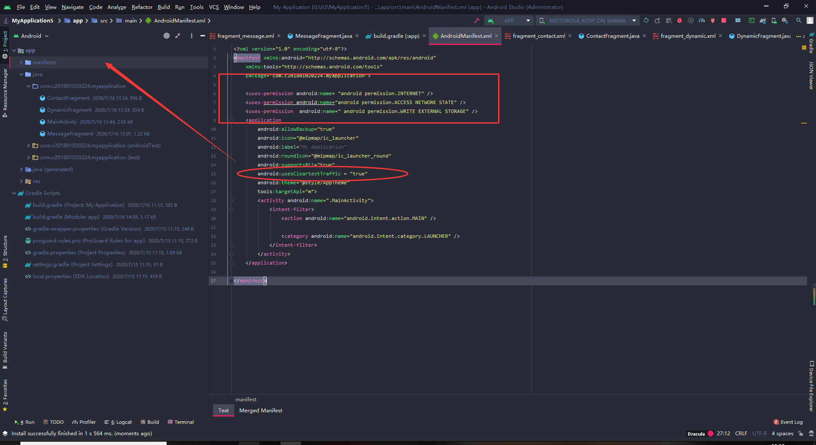This screenshot has height=445, width=816.
Task: Expand the manifests folder
Action: pyautogui.click(x=21, y=62)
